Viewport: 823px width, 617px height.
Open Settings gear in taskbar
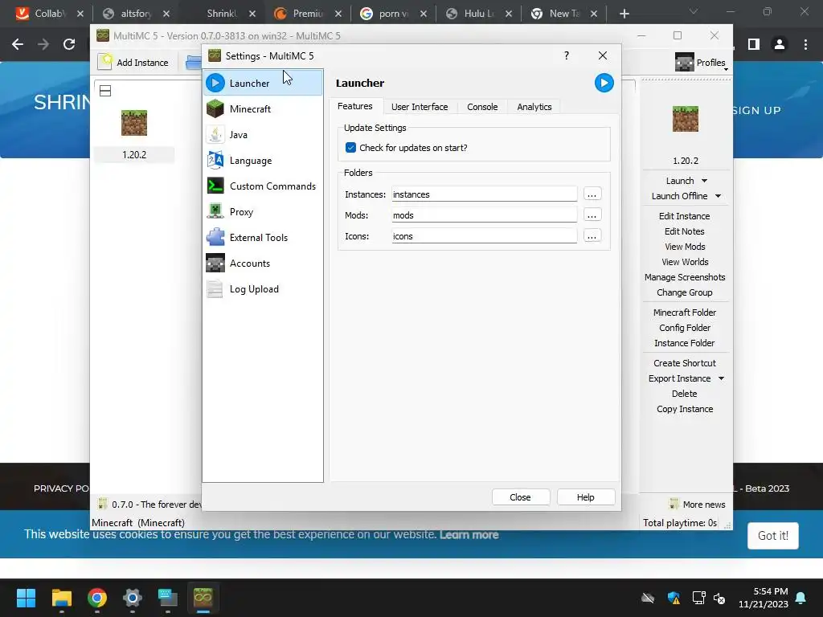click(x=133, y=598)
